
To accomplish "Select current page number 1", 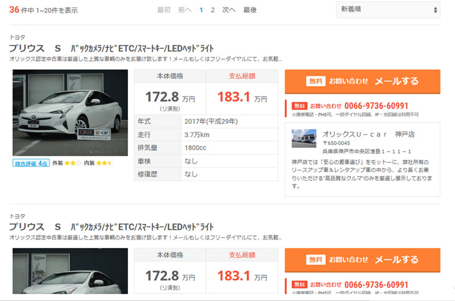I will tap(201, 10).
